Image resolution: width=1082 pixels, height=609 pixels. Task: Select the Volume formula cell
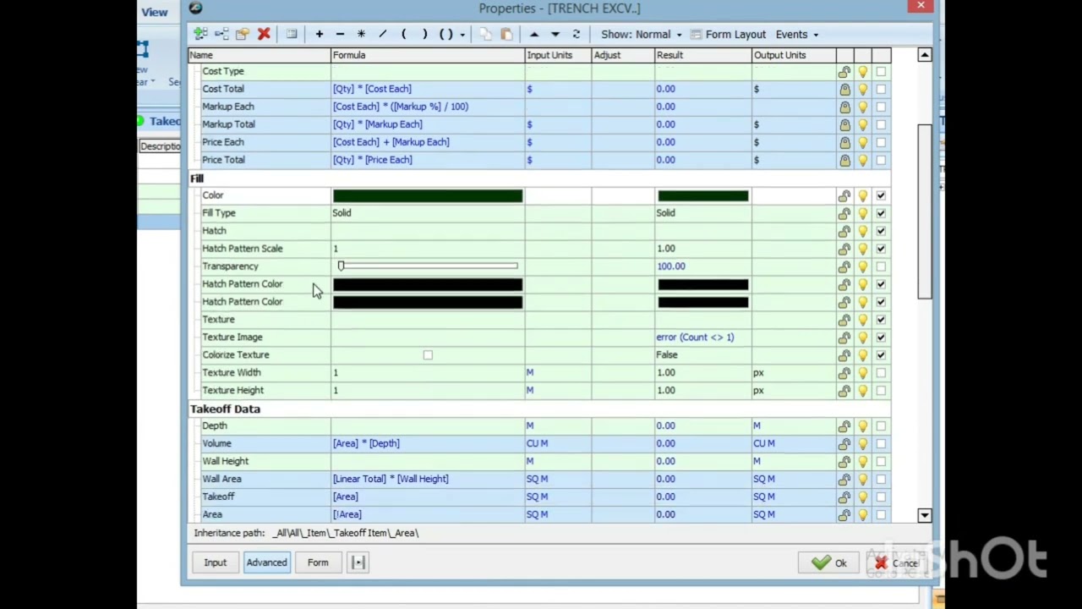[x=428, y=444]
